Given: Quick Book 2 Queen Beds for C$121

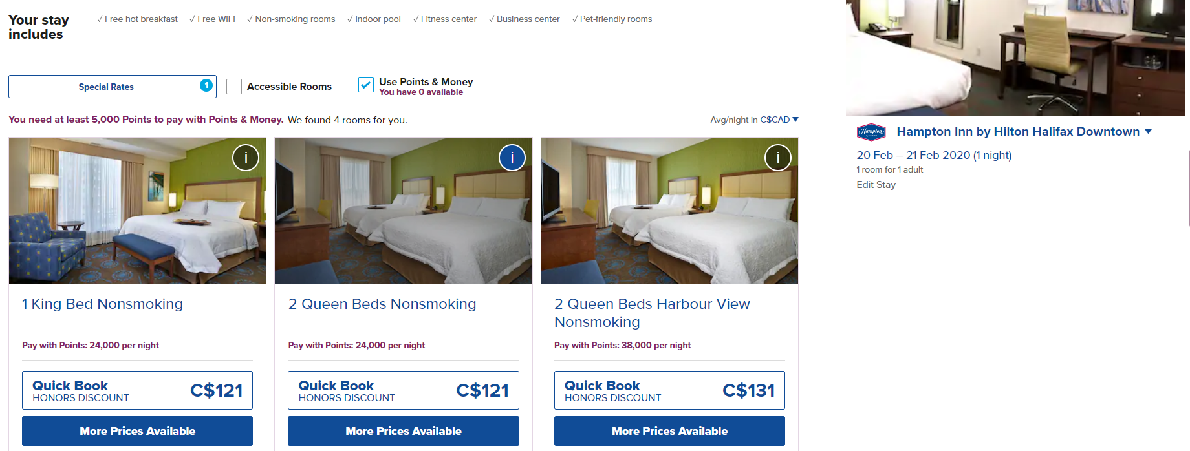Looking at the screenshot, I should coord(403,390).
